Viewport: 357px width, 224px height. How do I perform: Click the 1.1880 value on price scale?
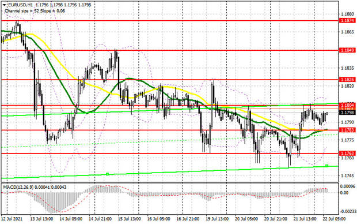(x=347, y=14)
